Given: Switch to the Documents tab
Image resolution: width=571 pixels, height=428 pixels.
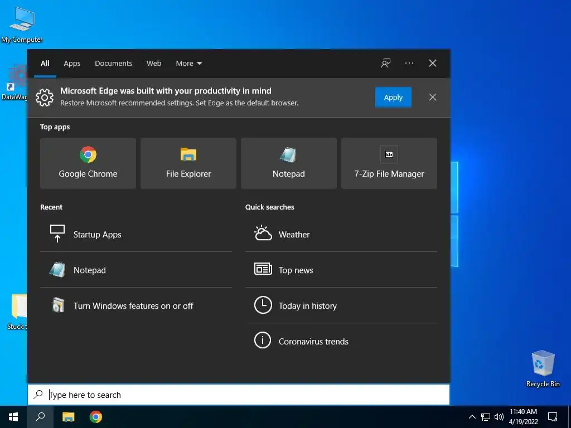Looking at the screenshot, I should coord(113,64).
